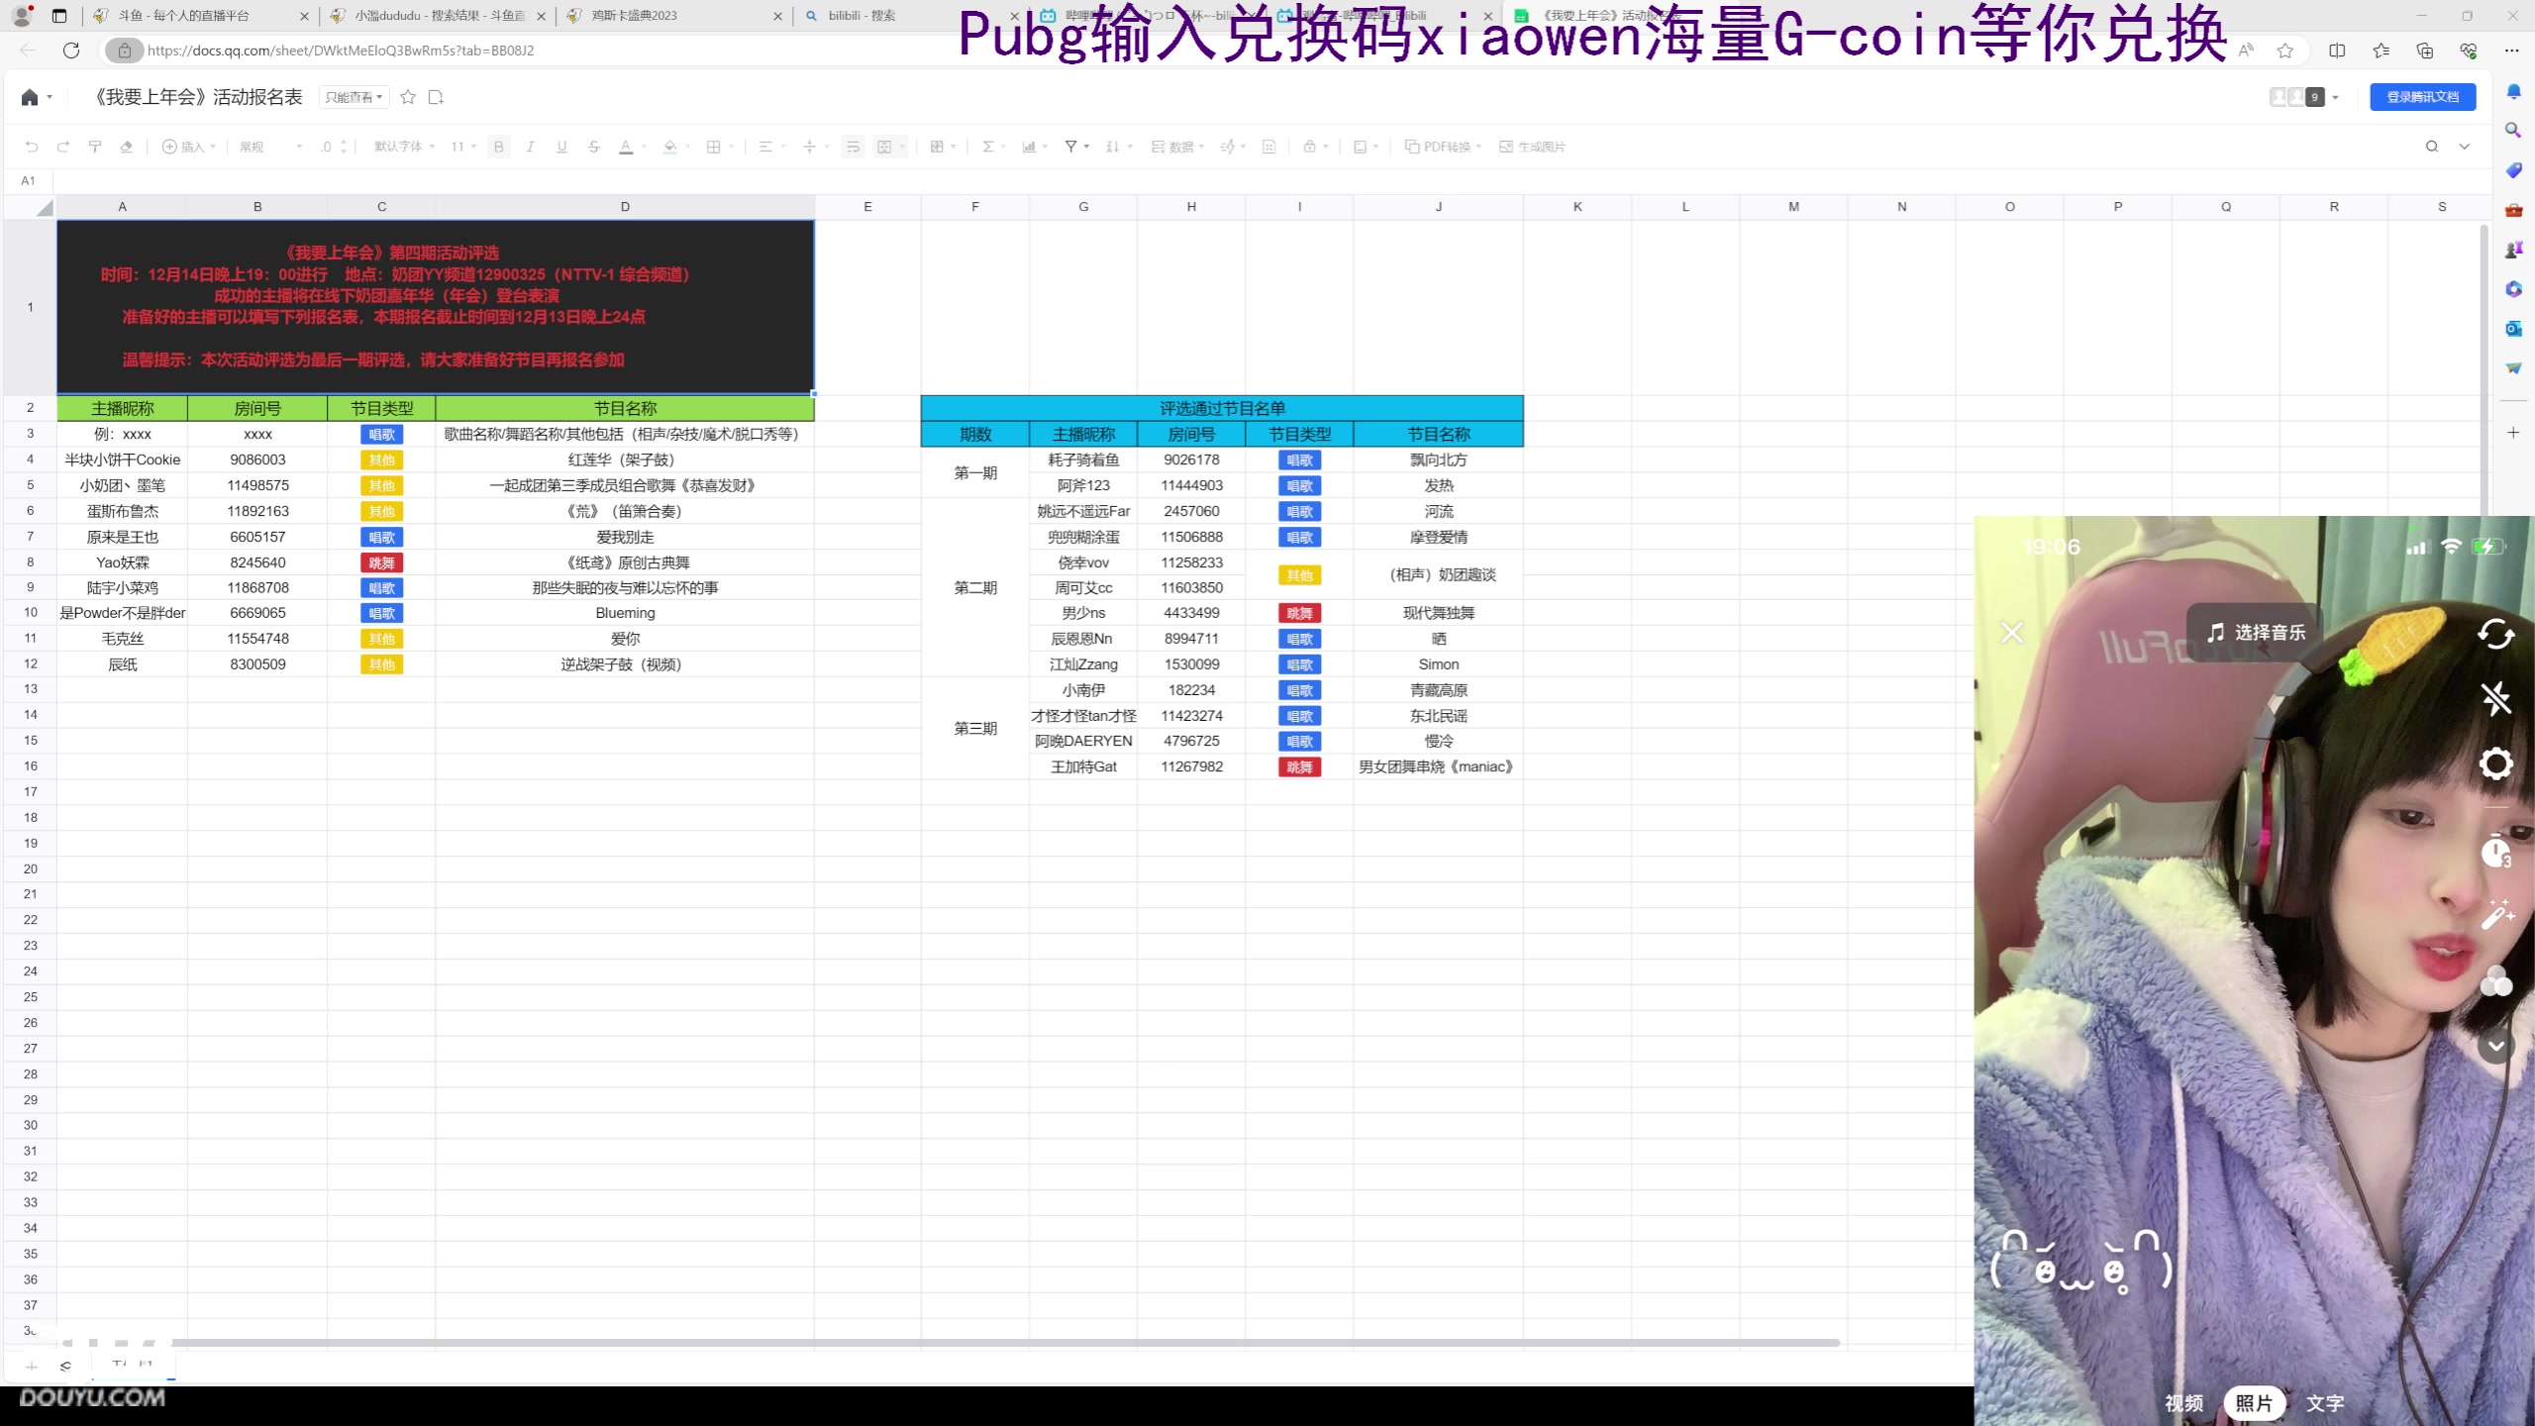Open the Edge sidebar Outlook icon

[x=2513, y=328]
